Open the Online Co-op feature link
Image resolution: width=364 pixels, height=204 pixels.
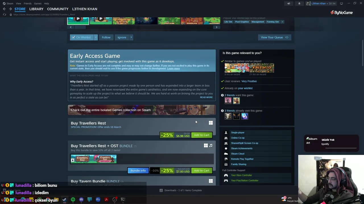pyautogui.click(x=238, y=138)
